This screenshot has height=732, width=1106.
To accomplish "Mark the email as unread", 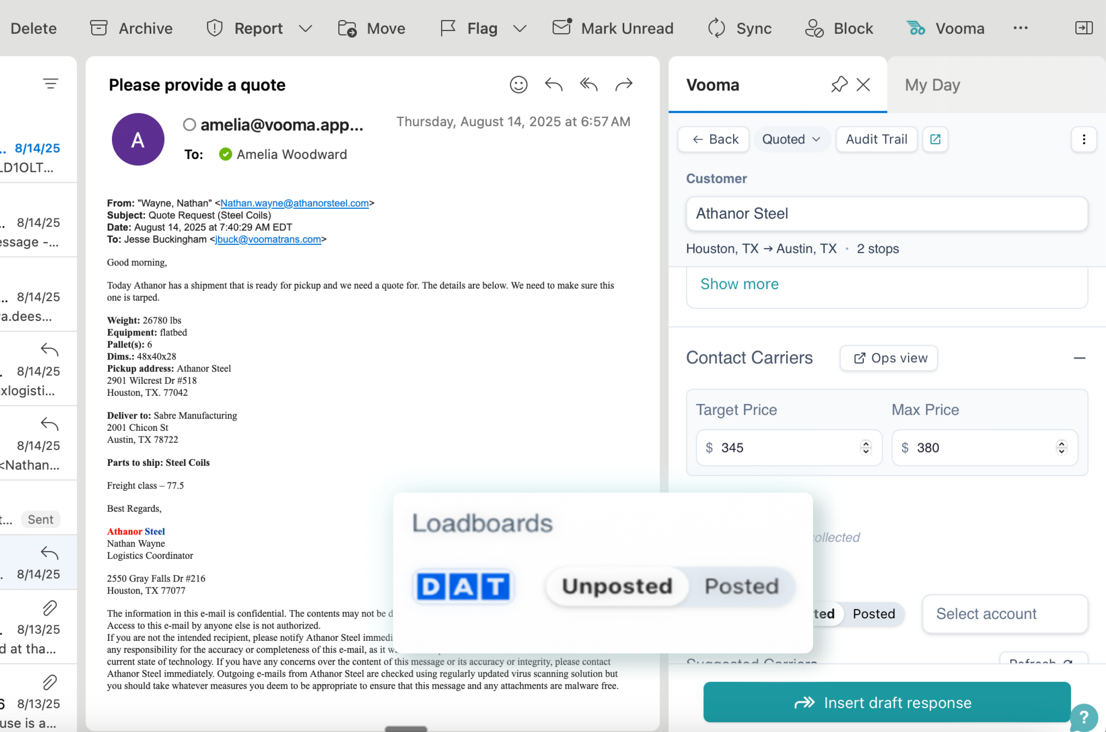I will (x=613, y=29).
